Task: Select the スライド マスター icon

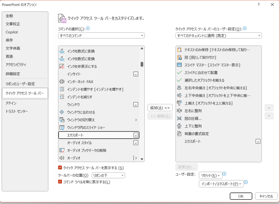Action: click(179, 65)
